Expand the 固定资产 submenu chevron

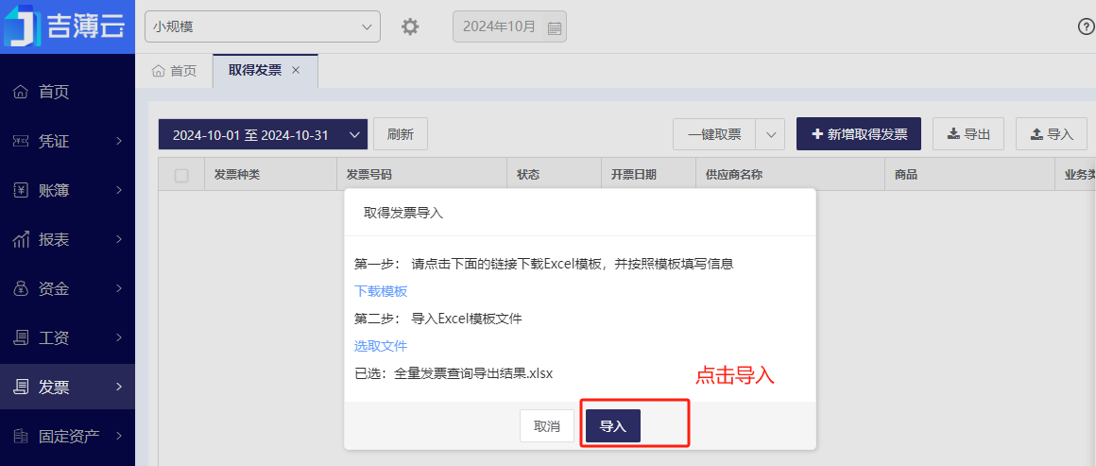click(119, 436)
